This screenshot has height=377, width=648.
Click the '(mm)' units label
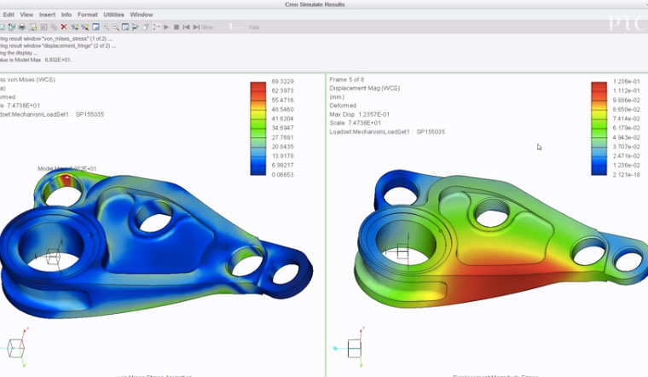337,96
